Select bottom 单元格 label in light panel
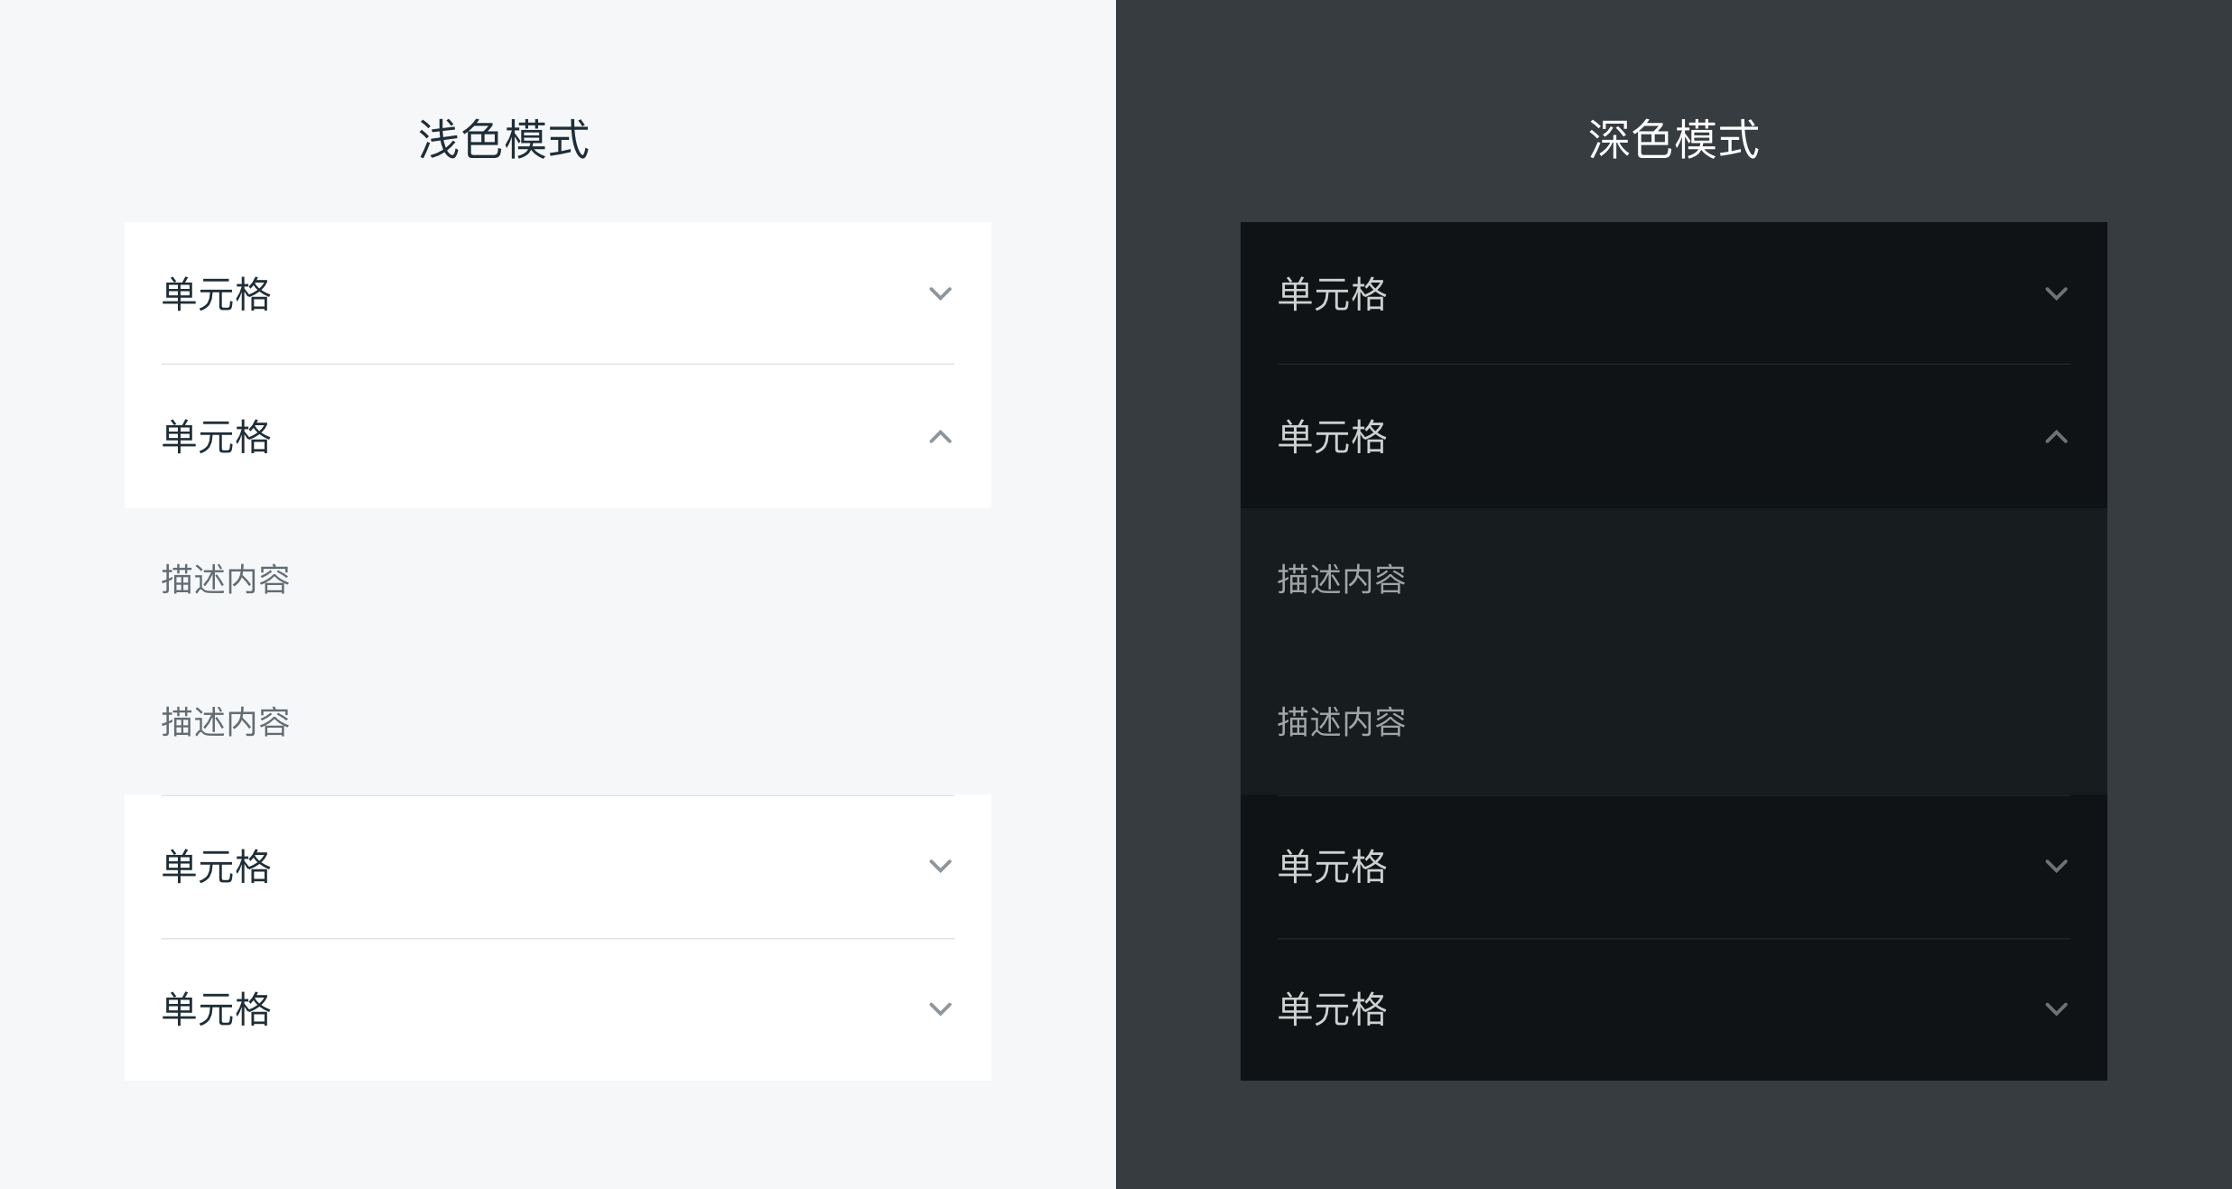This screenshot has width=2232, height=1189. pos(216,1009)
